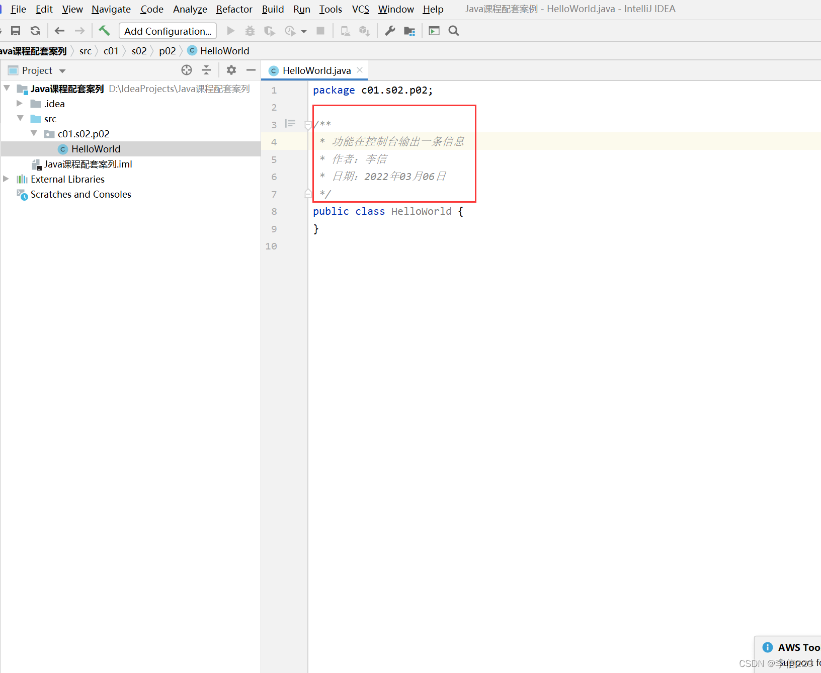Image resolution: width=821 pixels, height=673 pixels.
Task: Build project with the green hammer icon
Action: pyautogui.click(x=104, y=31)
